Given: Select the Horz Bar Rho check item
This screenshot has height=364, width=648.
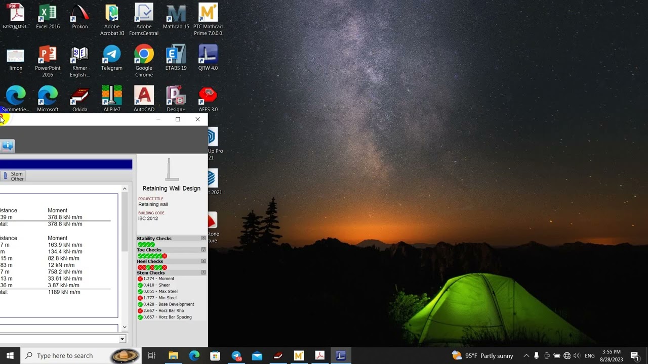Looking at the screenshot, I should coord(161,310).
